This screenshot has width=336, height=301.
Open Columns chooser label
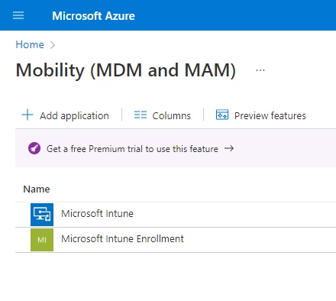coord(171,115)
